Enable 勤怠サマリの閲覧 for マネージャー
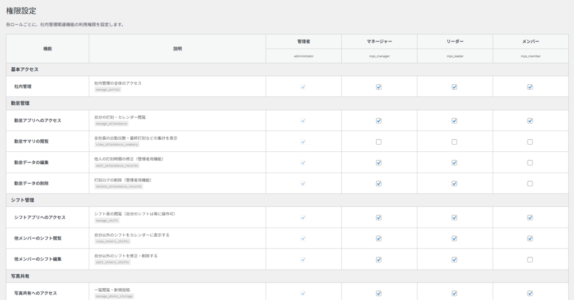Screen dimensions: 574x300 378,142
